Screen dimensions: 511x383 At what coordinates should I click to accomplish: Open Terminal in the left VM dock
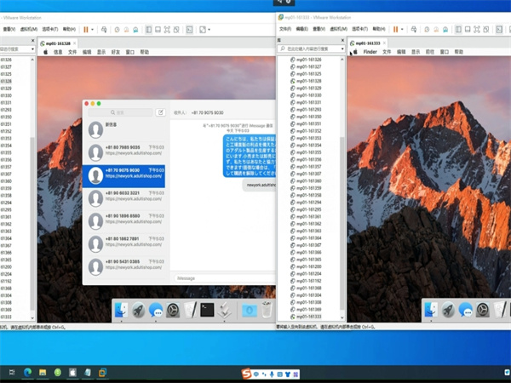pos(206,311)
